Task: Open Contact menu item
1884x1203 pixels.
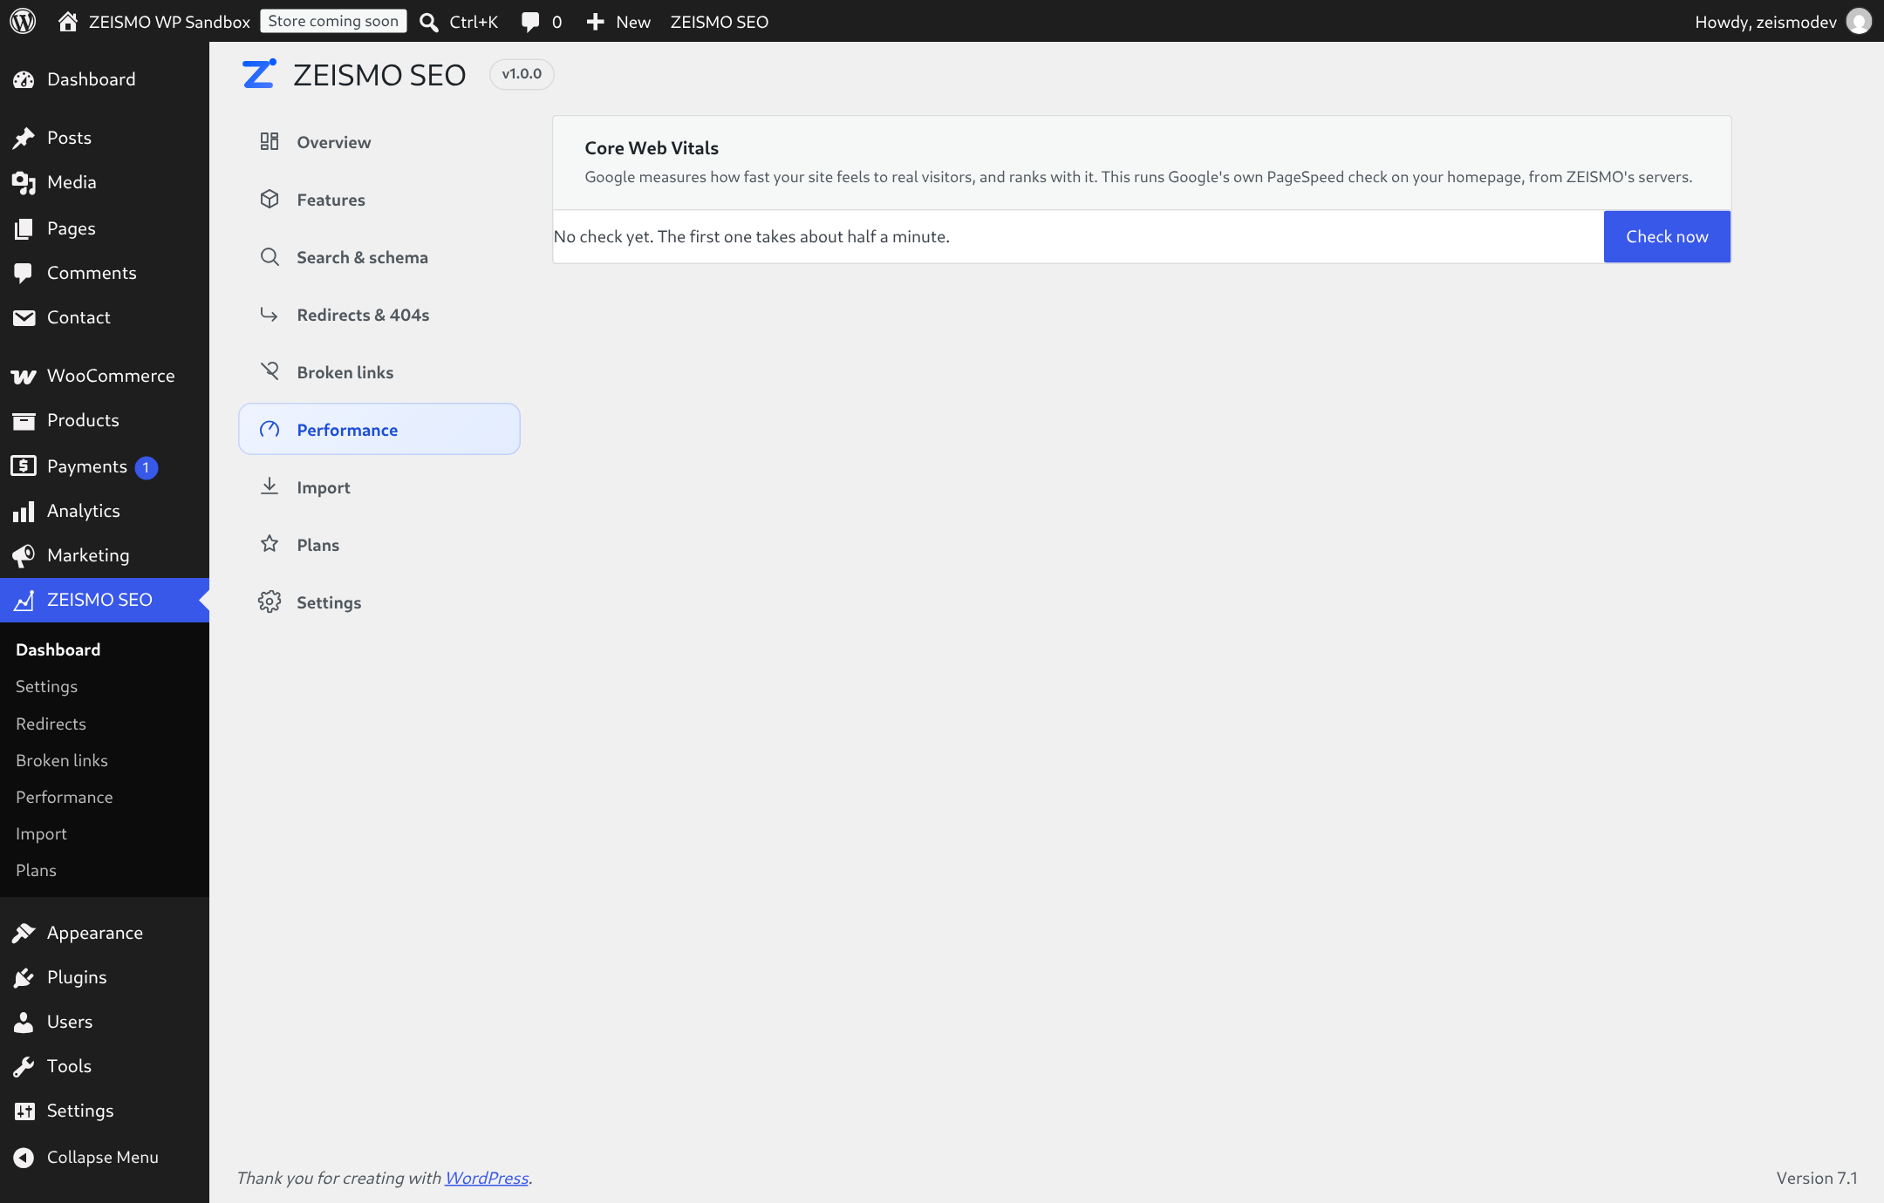Action: coord(105,317)
